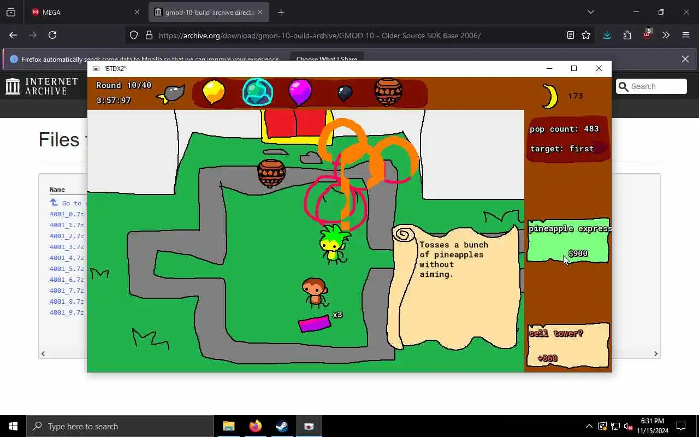Open the 4001_5.7z file link
The width and height of the screenshot is (699, 437).
(67, 269)
